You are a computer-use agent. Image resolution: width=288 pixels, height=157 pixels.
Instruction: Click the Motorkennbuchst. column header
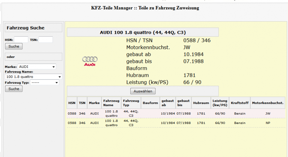pyautogui.click(x=268, y=103)
